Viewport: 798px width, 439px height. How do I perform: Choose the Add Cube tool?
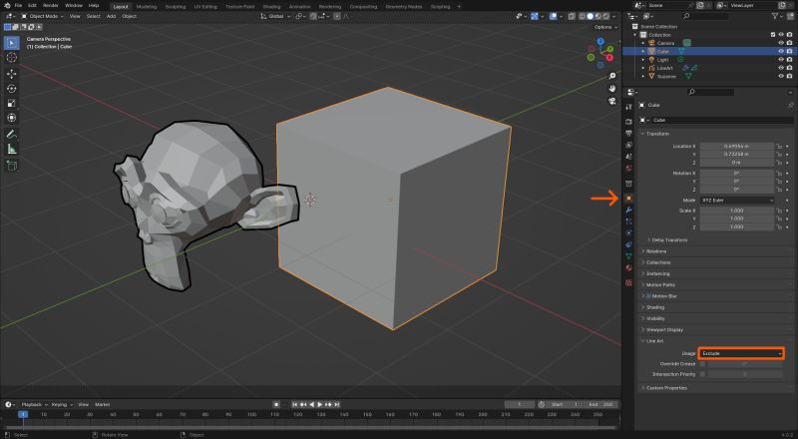[x=12, y=166]
